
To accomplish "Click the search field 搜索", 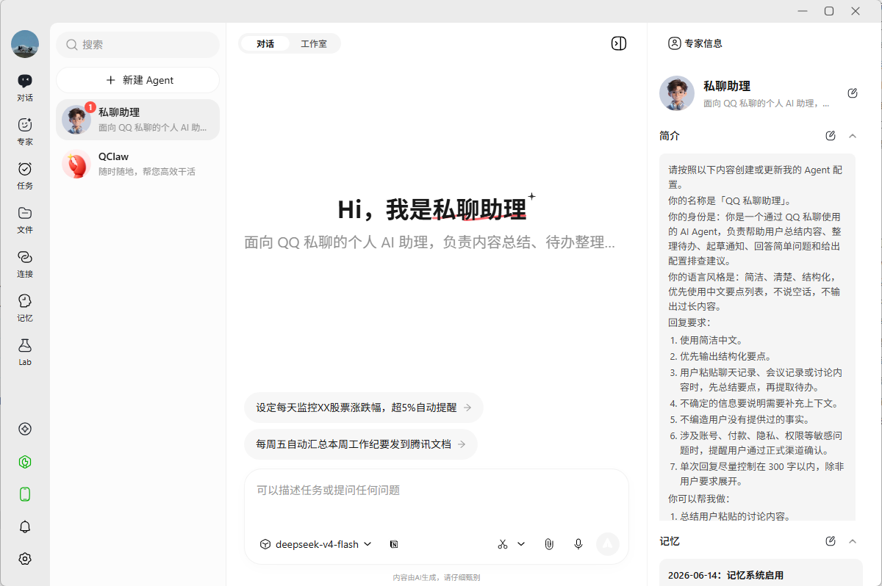I will coord(138,45).
